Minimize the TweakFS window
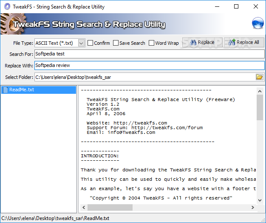 click(217, 7)
